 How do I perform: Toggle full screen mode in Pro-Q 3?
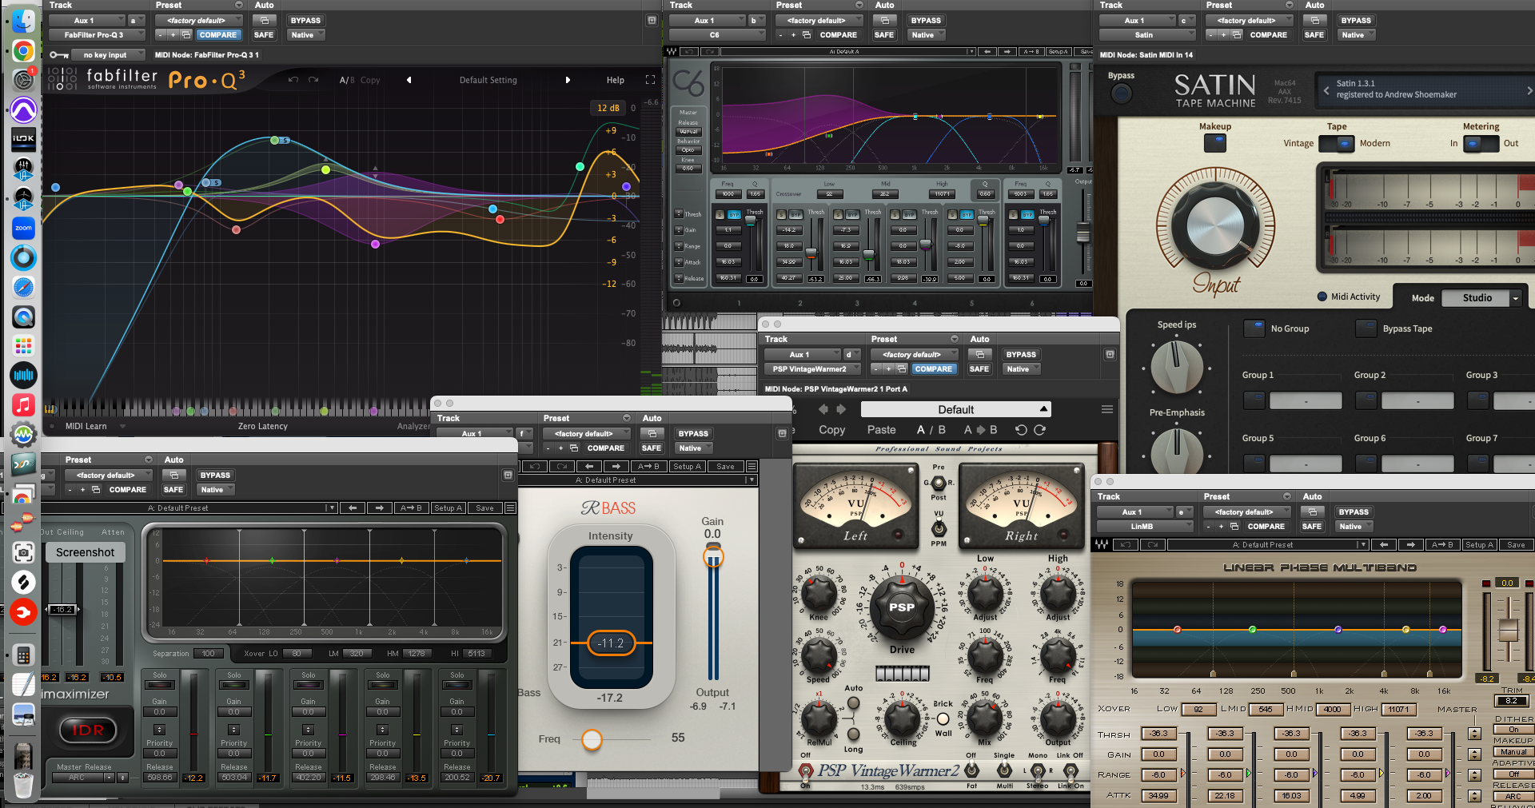(x=650, y=80)
